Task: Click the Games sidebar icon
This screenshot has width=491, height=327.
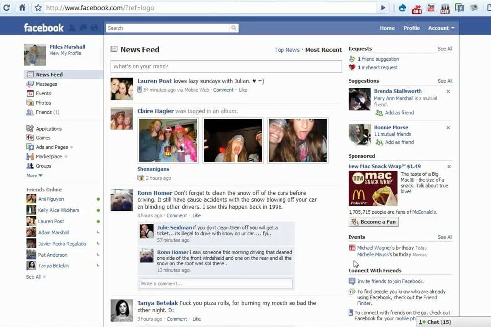Action: point(30,137)
